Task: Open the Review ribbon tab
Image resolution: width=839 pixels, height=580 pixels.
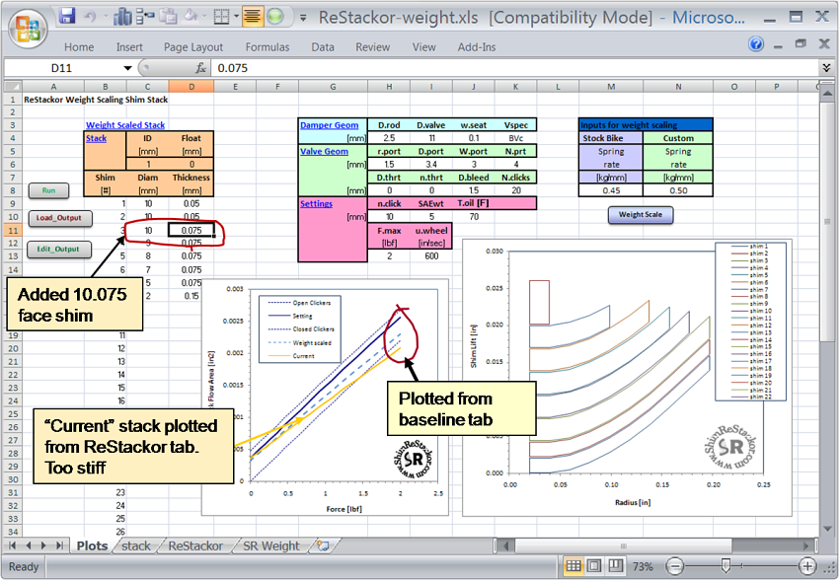Action: pyautogui.click(x=372, y=47)
